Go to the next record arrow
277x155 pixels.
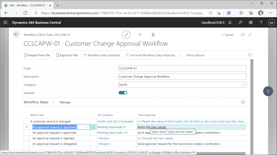pos(268,91)
